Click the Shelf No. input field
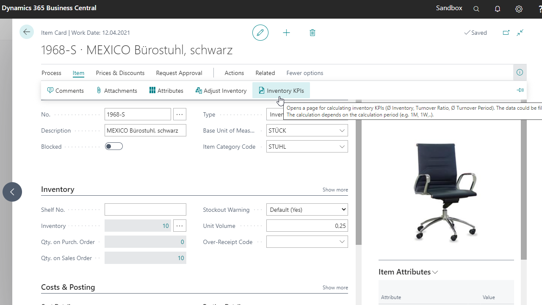Viewport: 542px width, 305px height. (x=145, y=210)
